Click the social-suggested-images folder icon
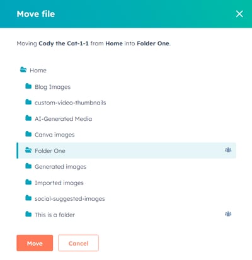 [28, 198]
